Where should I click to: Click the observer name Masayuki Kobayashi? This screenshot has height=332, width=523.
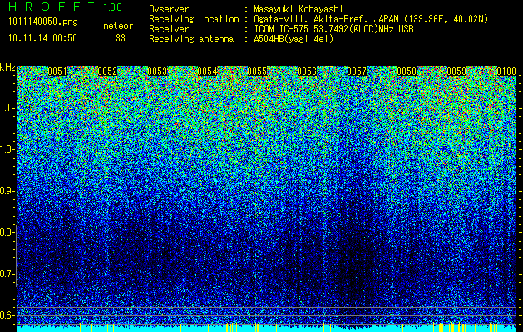299,9
